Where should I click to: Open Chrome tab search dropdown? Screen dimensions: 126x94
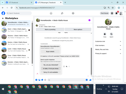pyautogui.click(x=3, y=3)
